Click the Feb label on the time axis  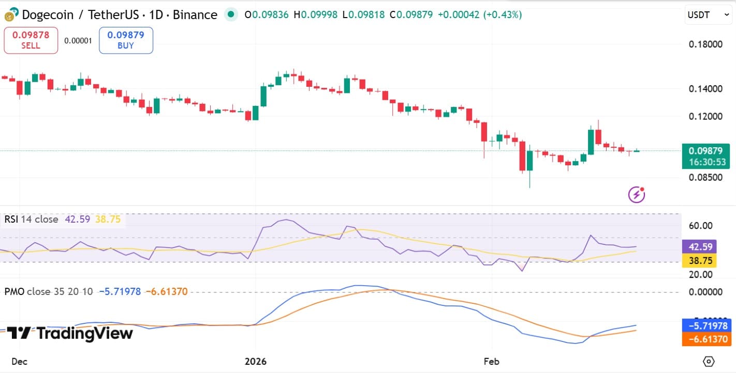(491, 362)
